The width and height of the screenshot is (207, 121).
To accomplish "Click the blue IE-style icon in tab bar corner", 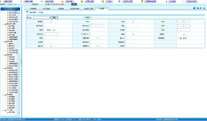I will point(194,8).
